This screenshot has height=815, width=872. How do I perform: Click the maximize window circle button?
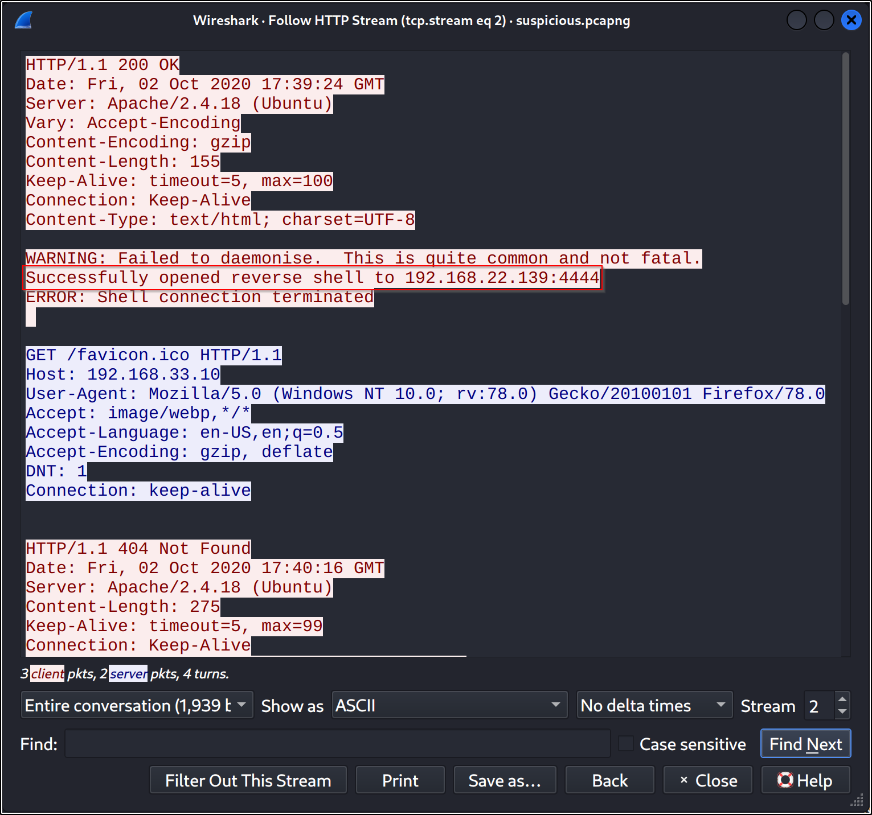(x=824, y=20)
